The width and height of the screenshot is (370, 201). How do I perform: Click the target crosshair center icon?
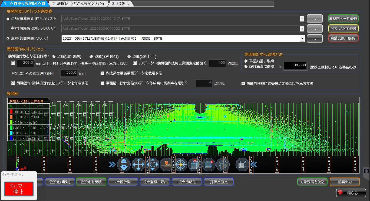181,165
